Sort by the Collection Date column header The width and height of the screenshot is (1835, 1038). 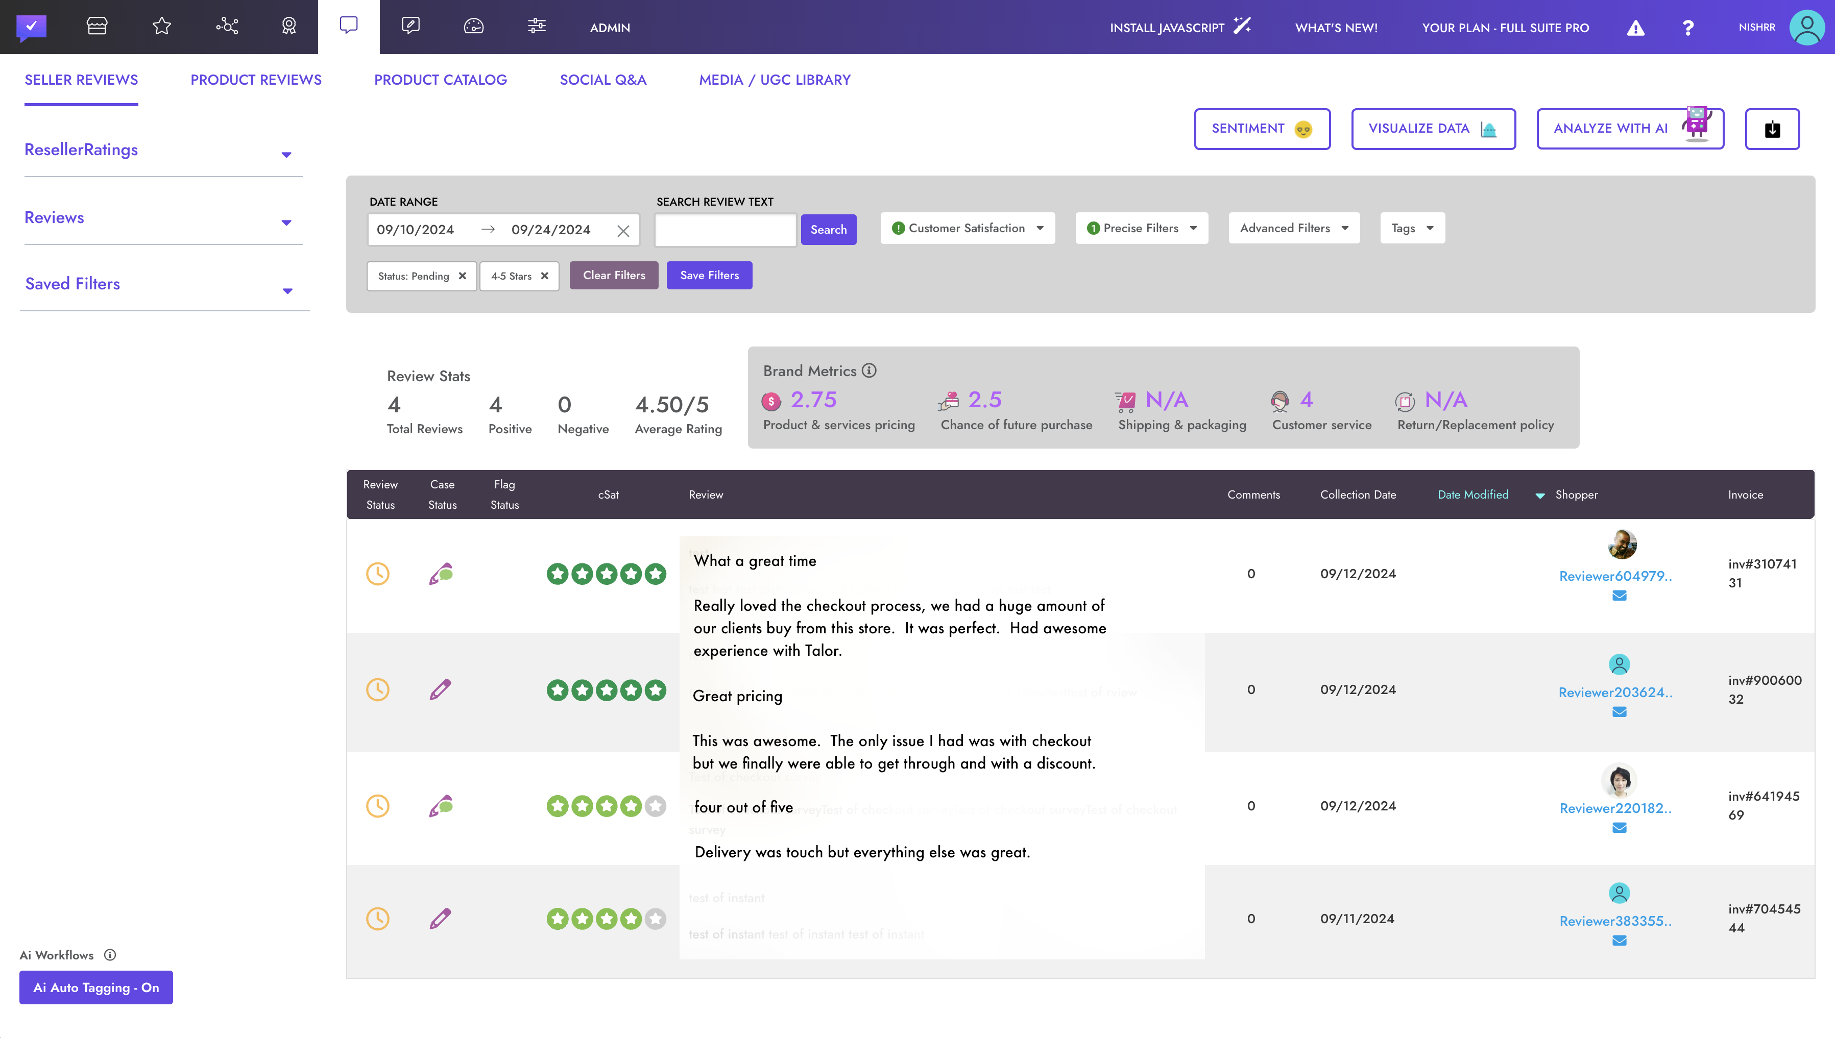tap(1357, 495)
